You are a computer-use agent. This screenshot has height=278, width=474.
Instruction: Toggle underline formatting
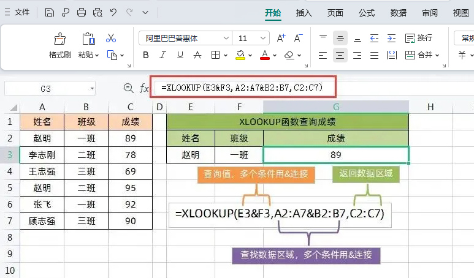pyautogui.click(x=180, y=55)
